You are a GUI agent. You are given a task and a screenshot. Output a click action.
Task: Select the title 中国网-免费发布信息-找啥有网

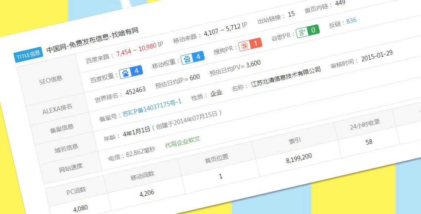point(93,40)
